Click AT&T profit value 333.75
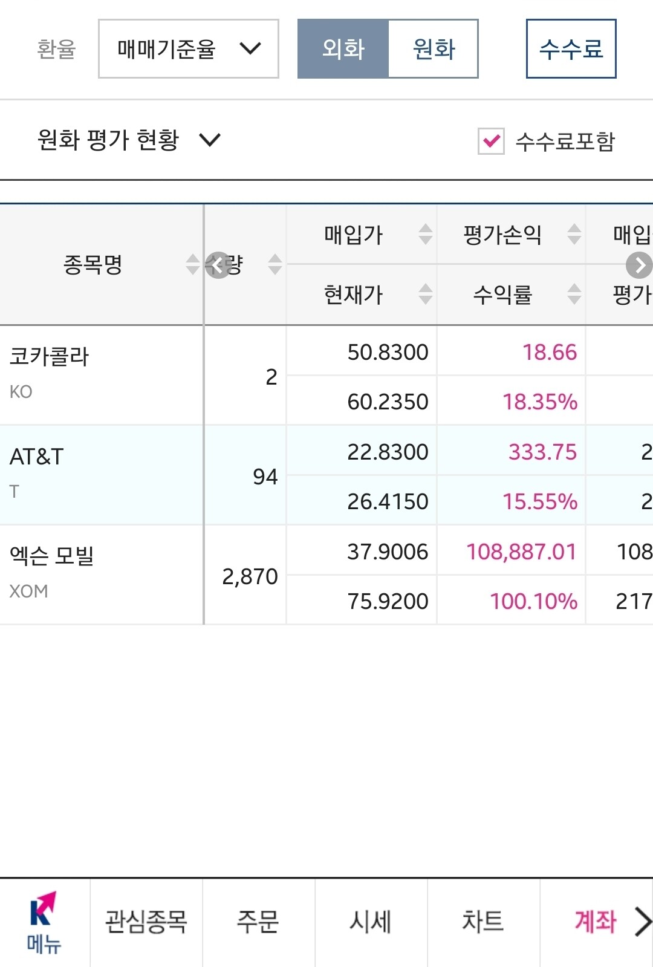This screenshot has width=653, height=967. pyautogui.click(x=542, y=452)
